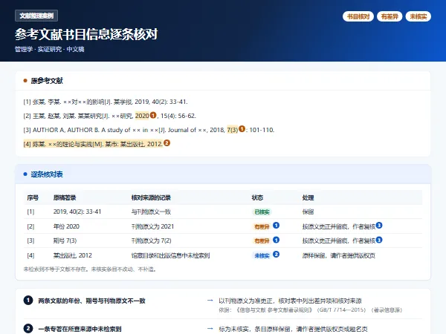The image size is (446, 334).
Task: Click arrow before 标为未核实 text
Action: click(x=210, y=329)
